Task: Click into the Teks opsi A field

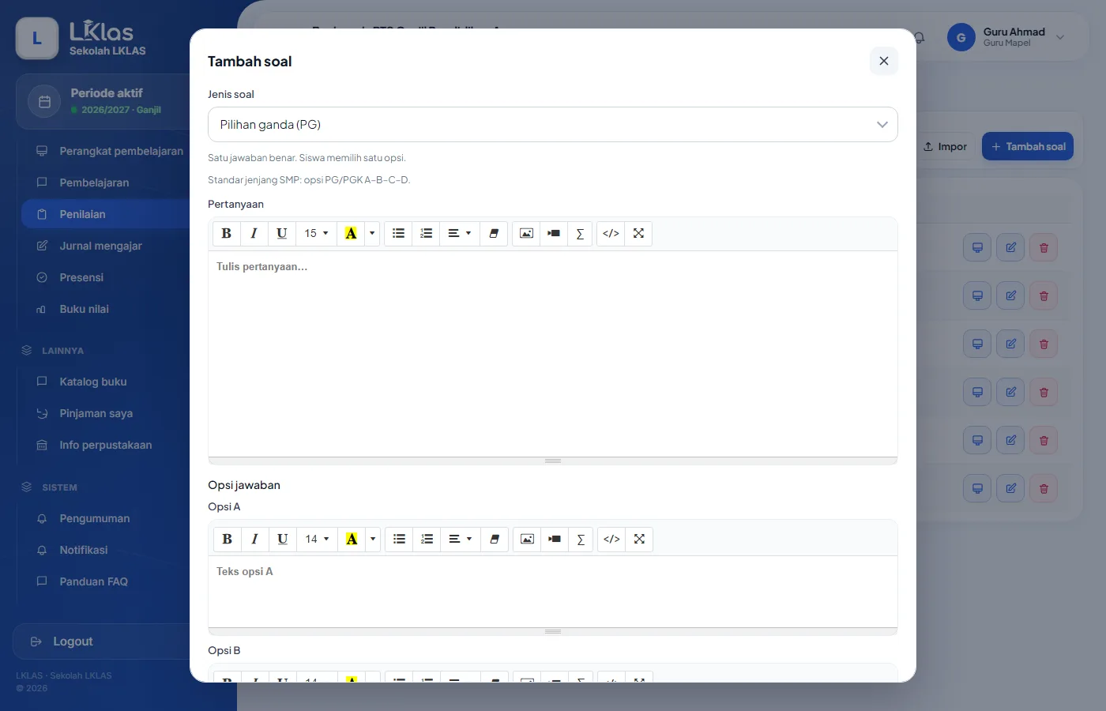Action: coord(553,592)
